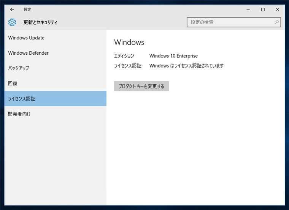Go back with the arrow icon

12,9
